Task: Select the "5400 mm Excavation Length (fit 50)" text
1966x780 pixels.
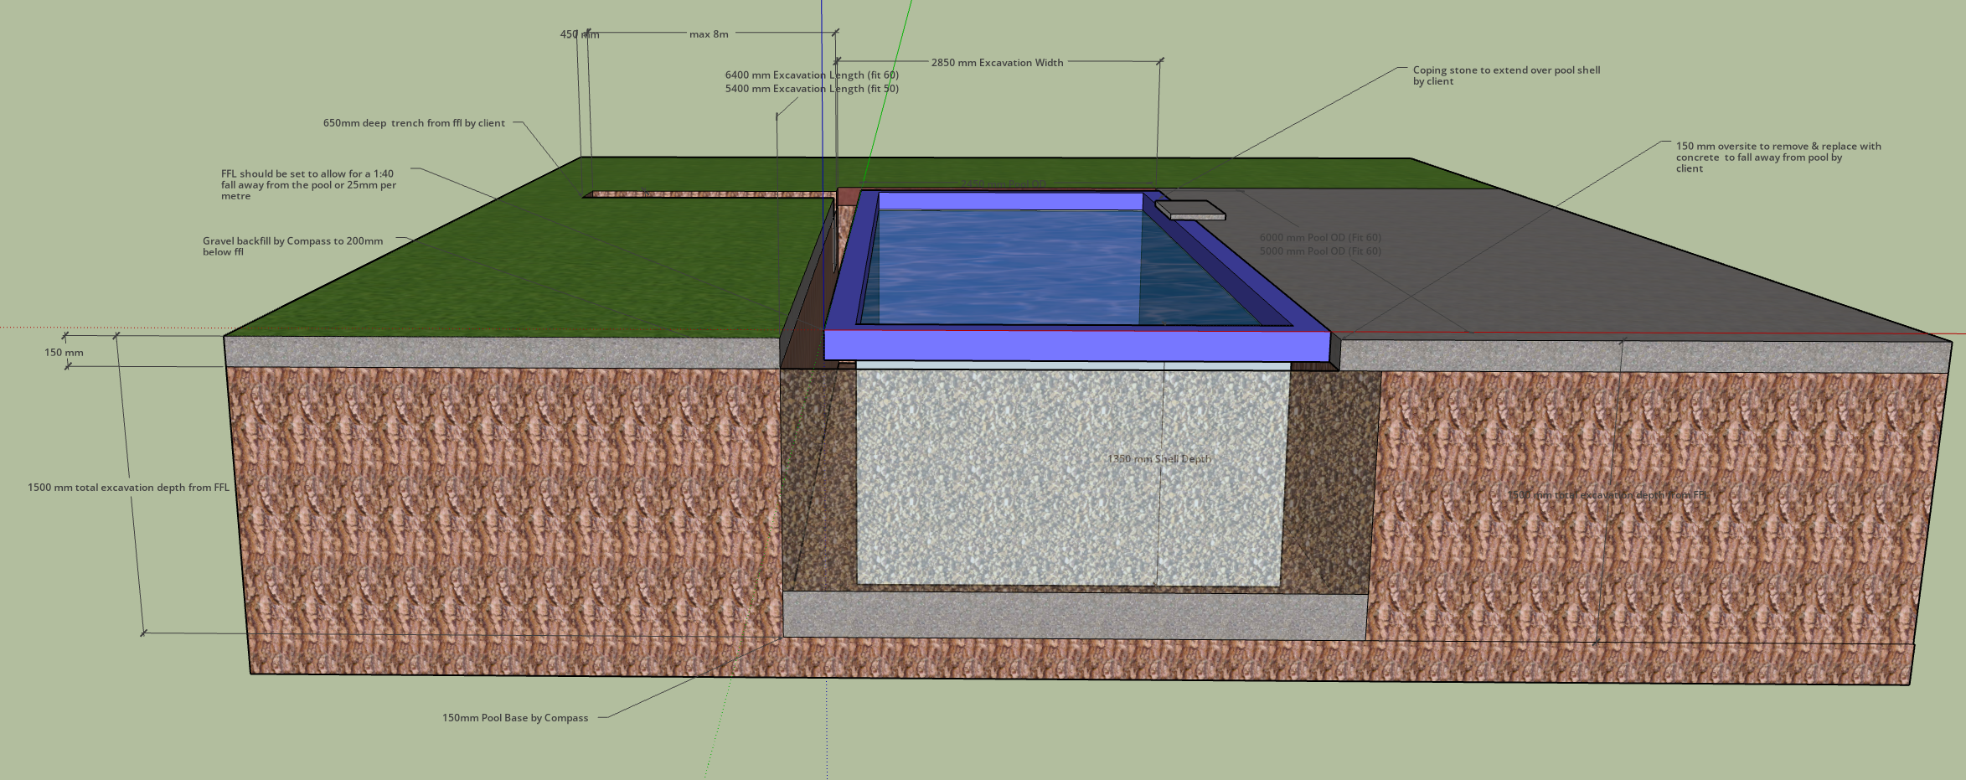Action: click(x=811, y=89)
